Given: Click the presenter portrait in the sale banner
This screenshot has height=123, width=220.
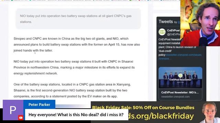Looking at the screenshot, I should pos(210,112).
